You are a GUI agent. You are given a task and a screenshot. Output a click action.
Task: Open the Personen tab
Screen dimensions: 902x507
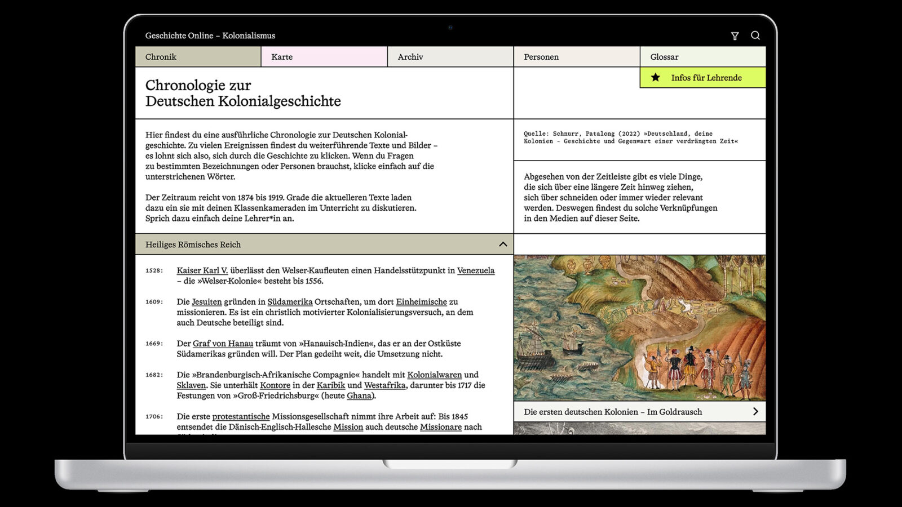pyautogui.click(x=577, y=57)
